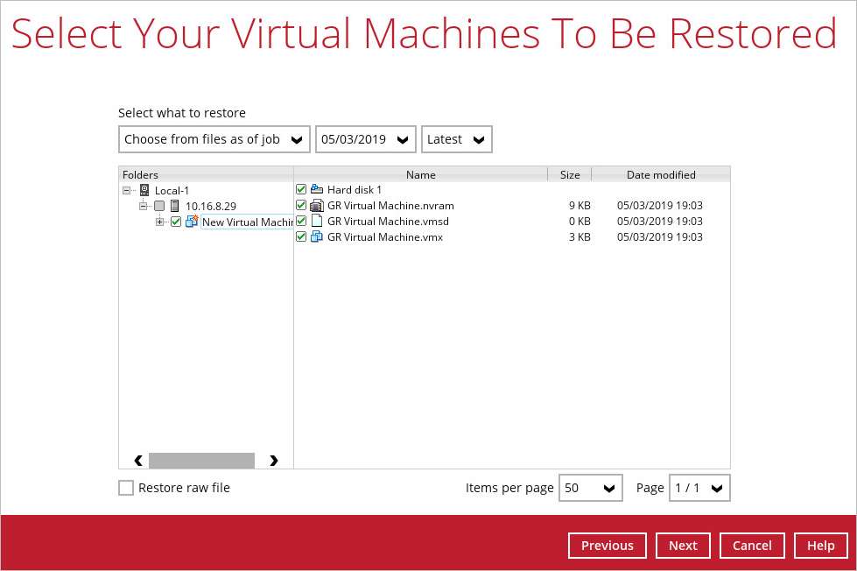Click the GR Virtual Machine.vmx file icon
The width and height of the screenshot is (857, 571).
[x=317, y=236]
